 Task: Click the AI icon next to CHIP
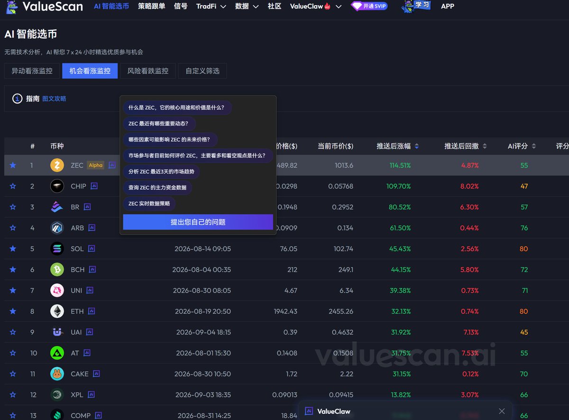(94, 186)
